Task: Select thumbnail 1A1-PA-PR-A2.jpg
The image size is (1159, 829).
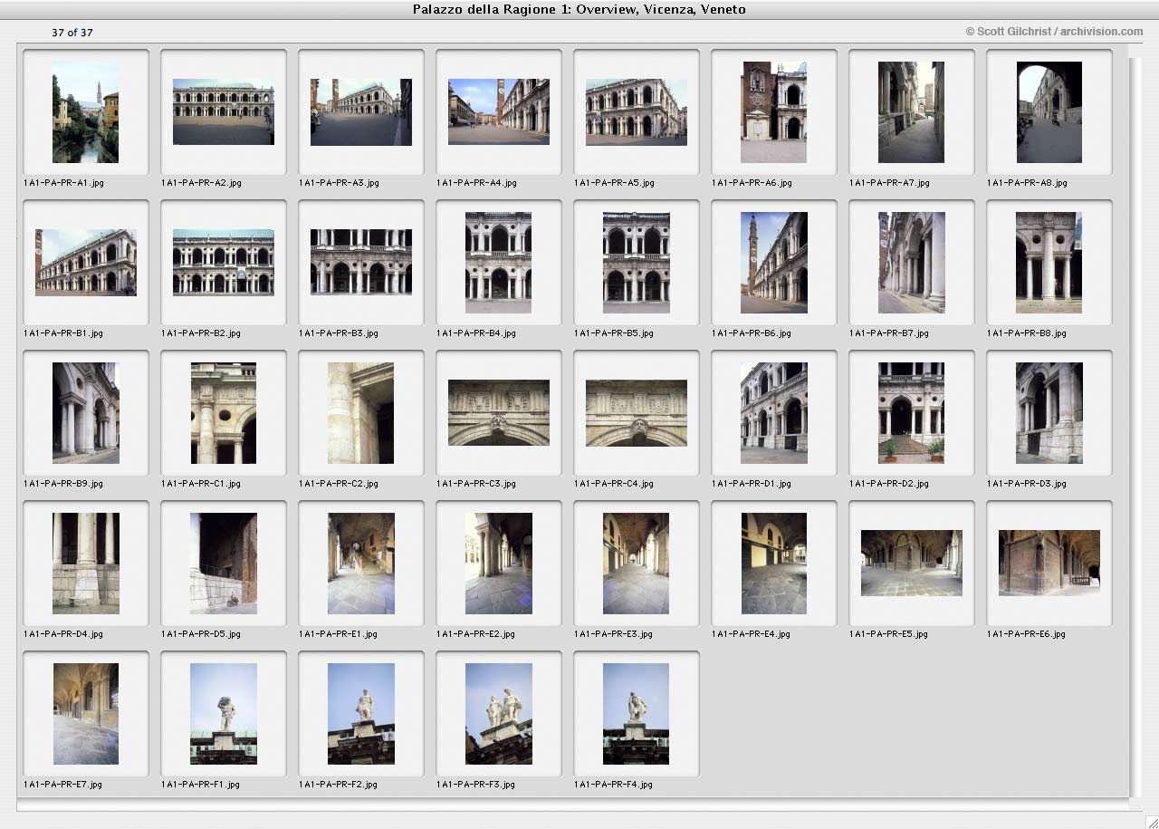Action: coord(224,112)
